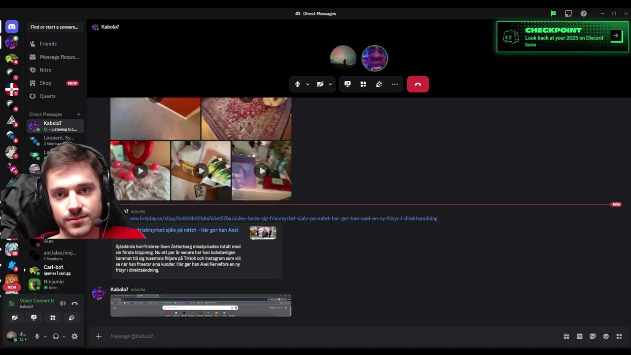Open noise suppression icon in voice panel
Screen dimensions: 631x355
click(x=63, y=304)
